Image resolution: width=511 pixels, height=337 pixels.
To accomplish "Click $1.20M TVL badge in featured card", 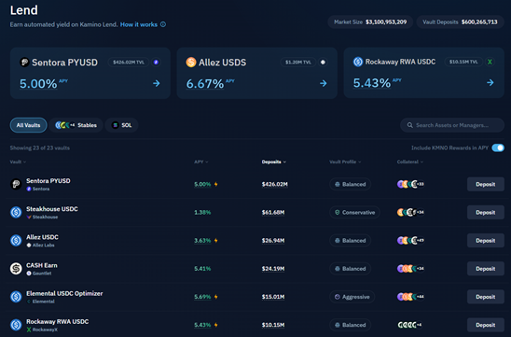I will pos(297,62).
